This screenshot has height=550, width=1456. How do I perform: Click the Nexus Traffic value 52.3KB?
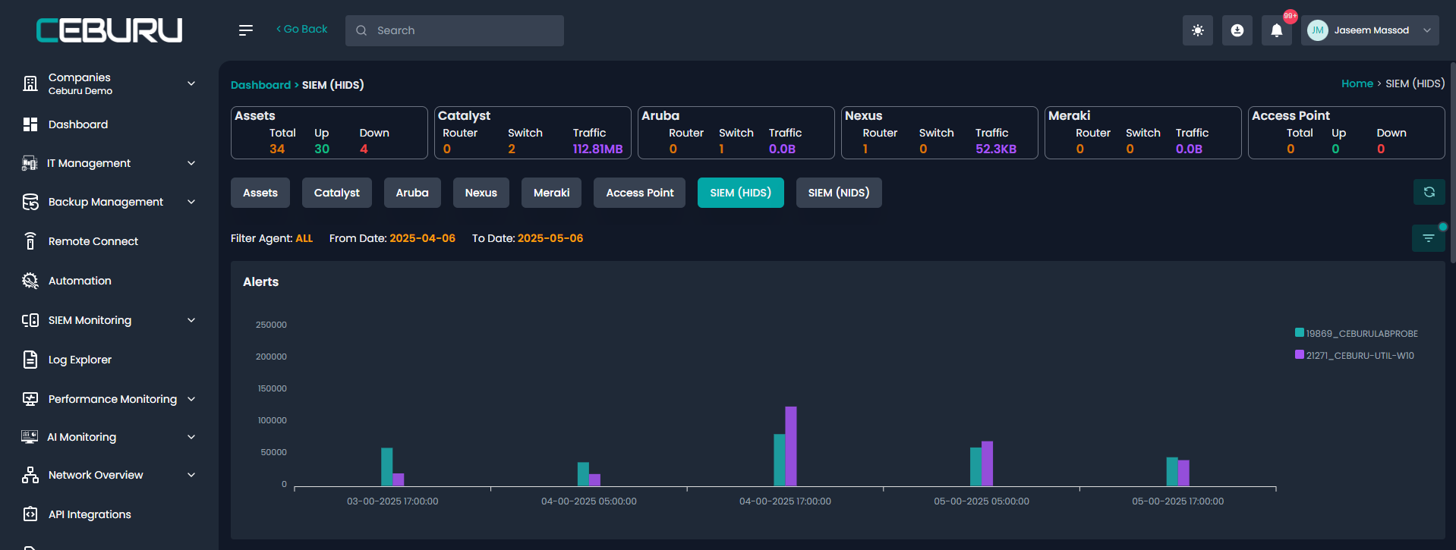pyautogui.click(x=996, y=149)
